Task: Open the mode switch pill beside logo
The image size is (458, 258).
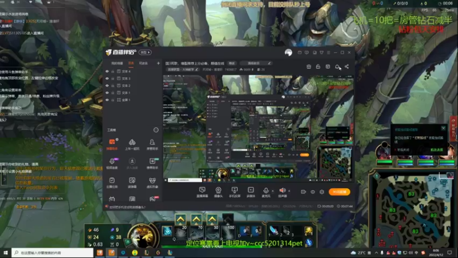Action: (x=145, y=52)
